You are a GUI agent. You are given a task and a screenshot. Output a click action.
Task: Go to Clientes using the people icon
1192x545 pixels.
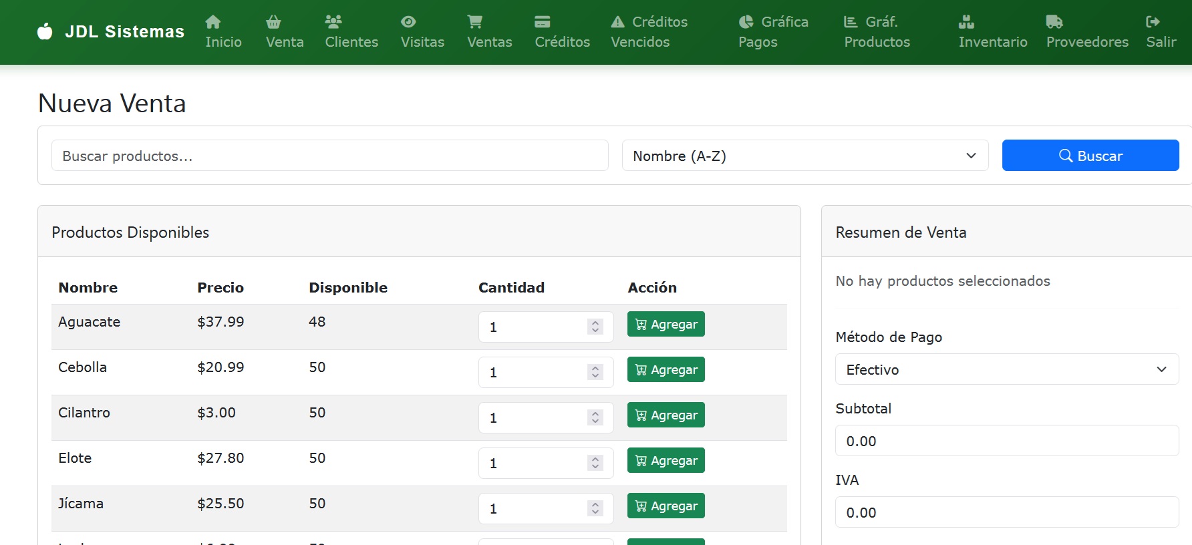click(x=333, y=22)
